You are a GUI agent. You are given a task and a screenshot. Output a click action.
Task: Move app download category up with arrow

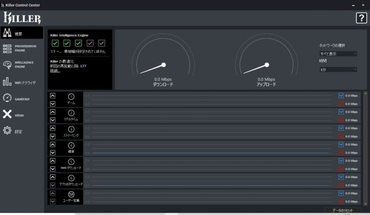click(x=53, y=177)
